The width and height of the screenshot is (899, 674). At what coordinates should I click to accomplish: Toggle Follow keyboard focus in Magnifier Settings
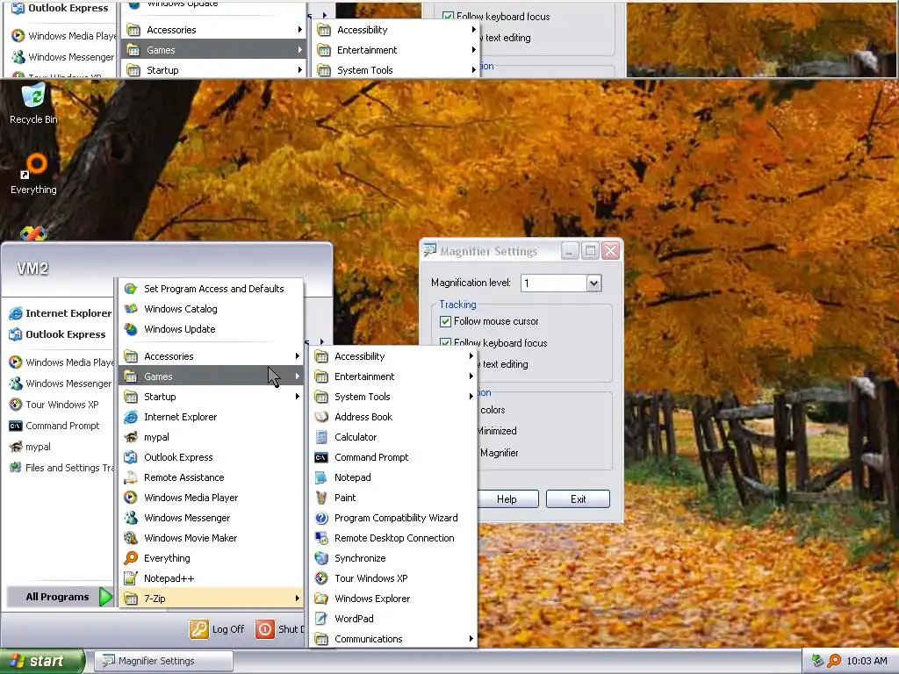445,343
